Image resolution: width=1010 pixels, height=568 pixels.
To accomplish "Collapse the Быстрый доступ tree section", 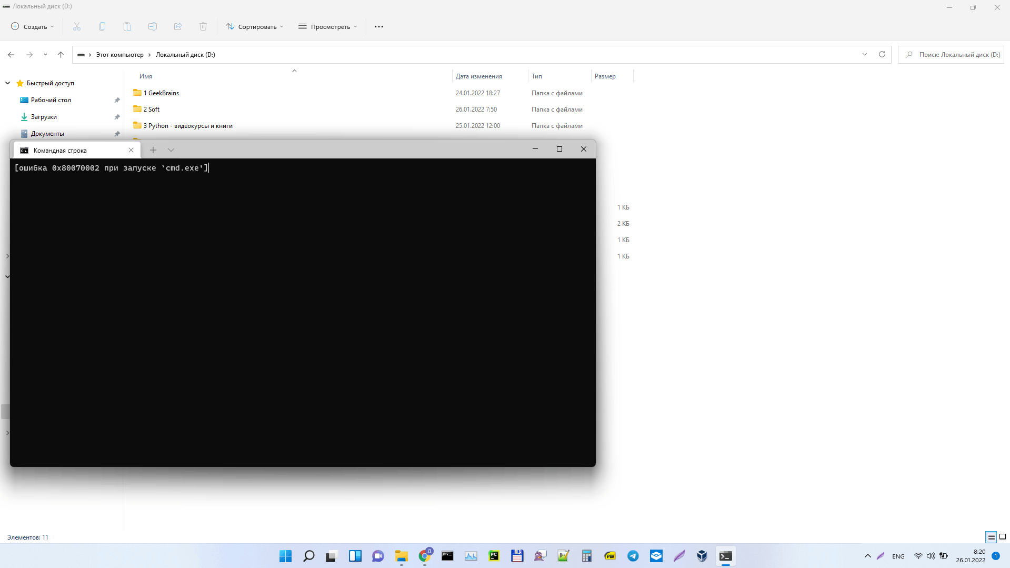I will (x=7, y=83).
